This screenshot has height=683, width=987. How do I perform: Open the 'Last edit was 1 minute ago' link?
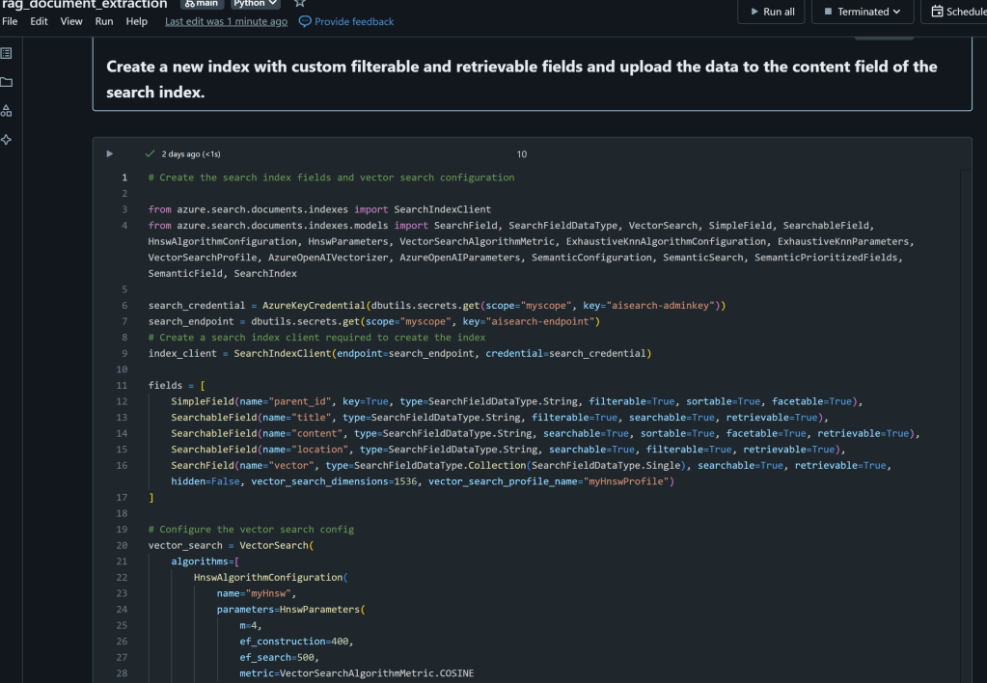pos(226,21)
